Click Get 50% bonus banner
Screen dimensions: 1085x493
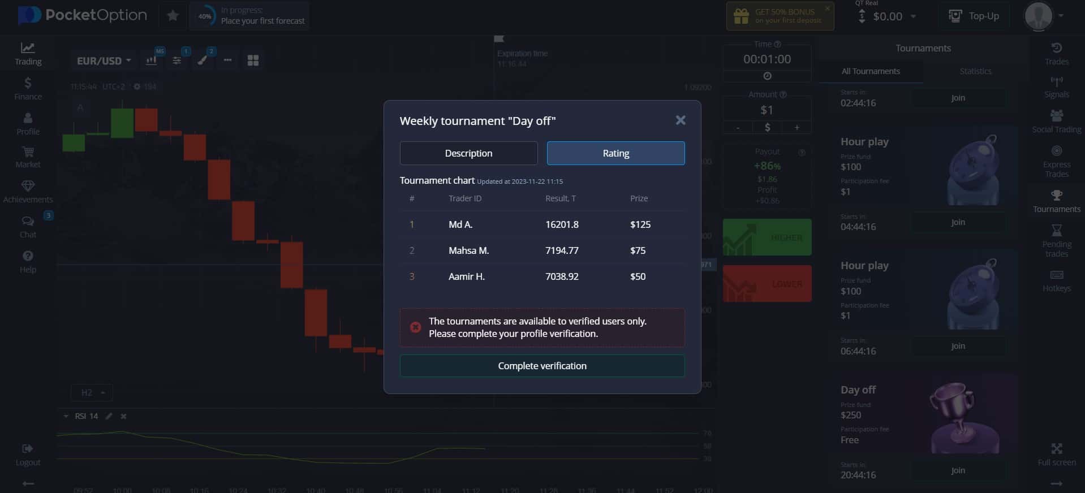click(780, 16)
